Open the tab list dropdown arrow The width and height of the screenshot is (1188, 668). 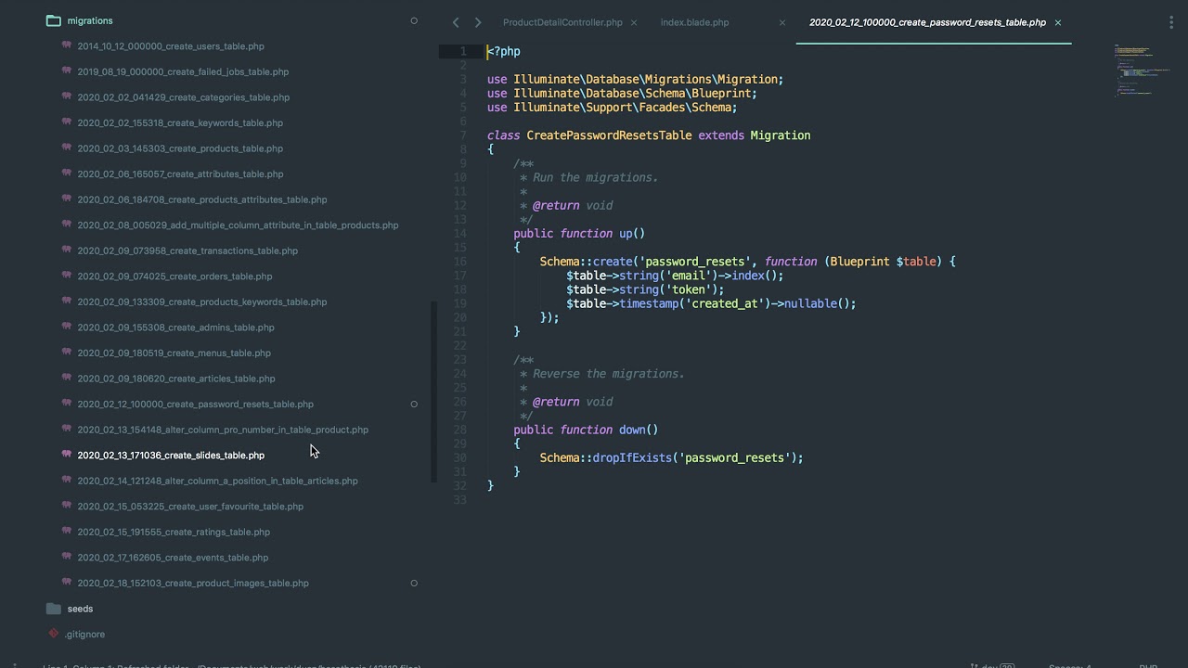click(1172, 22)
